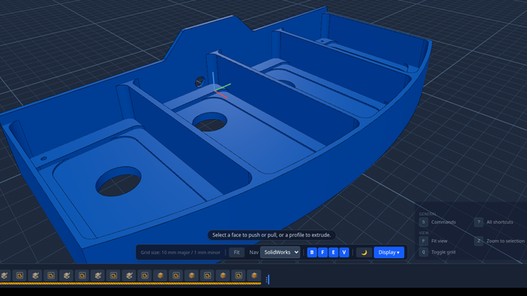
Task: Switch theme with the moon icon
Action: pyautogui.click(x=364, y=252)
